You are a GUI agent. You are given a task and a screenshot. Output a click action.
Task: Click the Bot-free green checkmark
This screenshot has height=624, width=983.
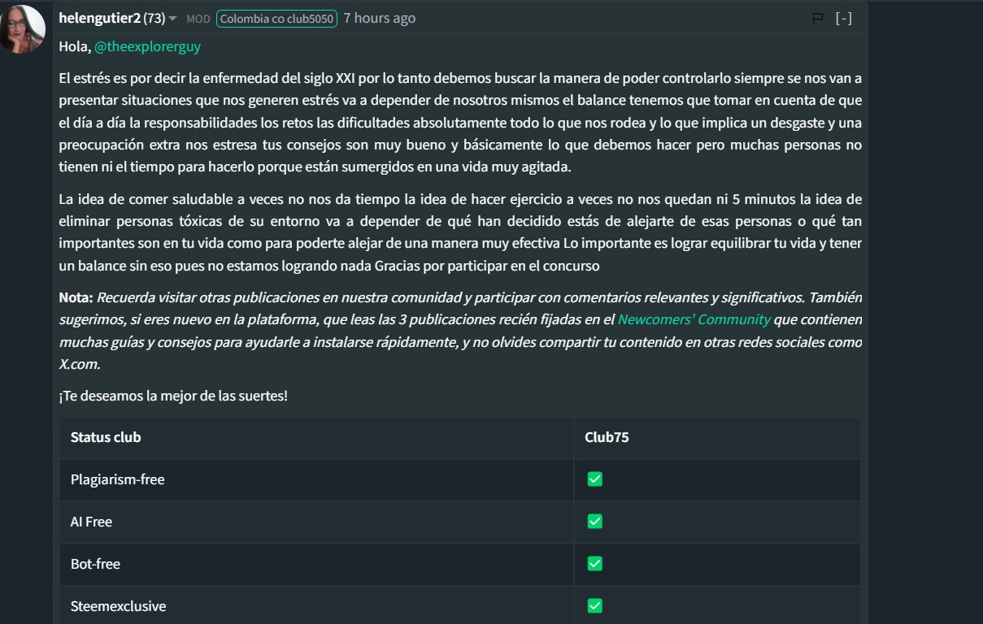[594, 564]
